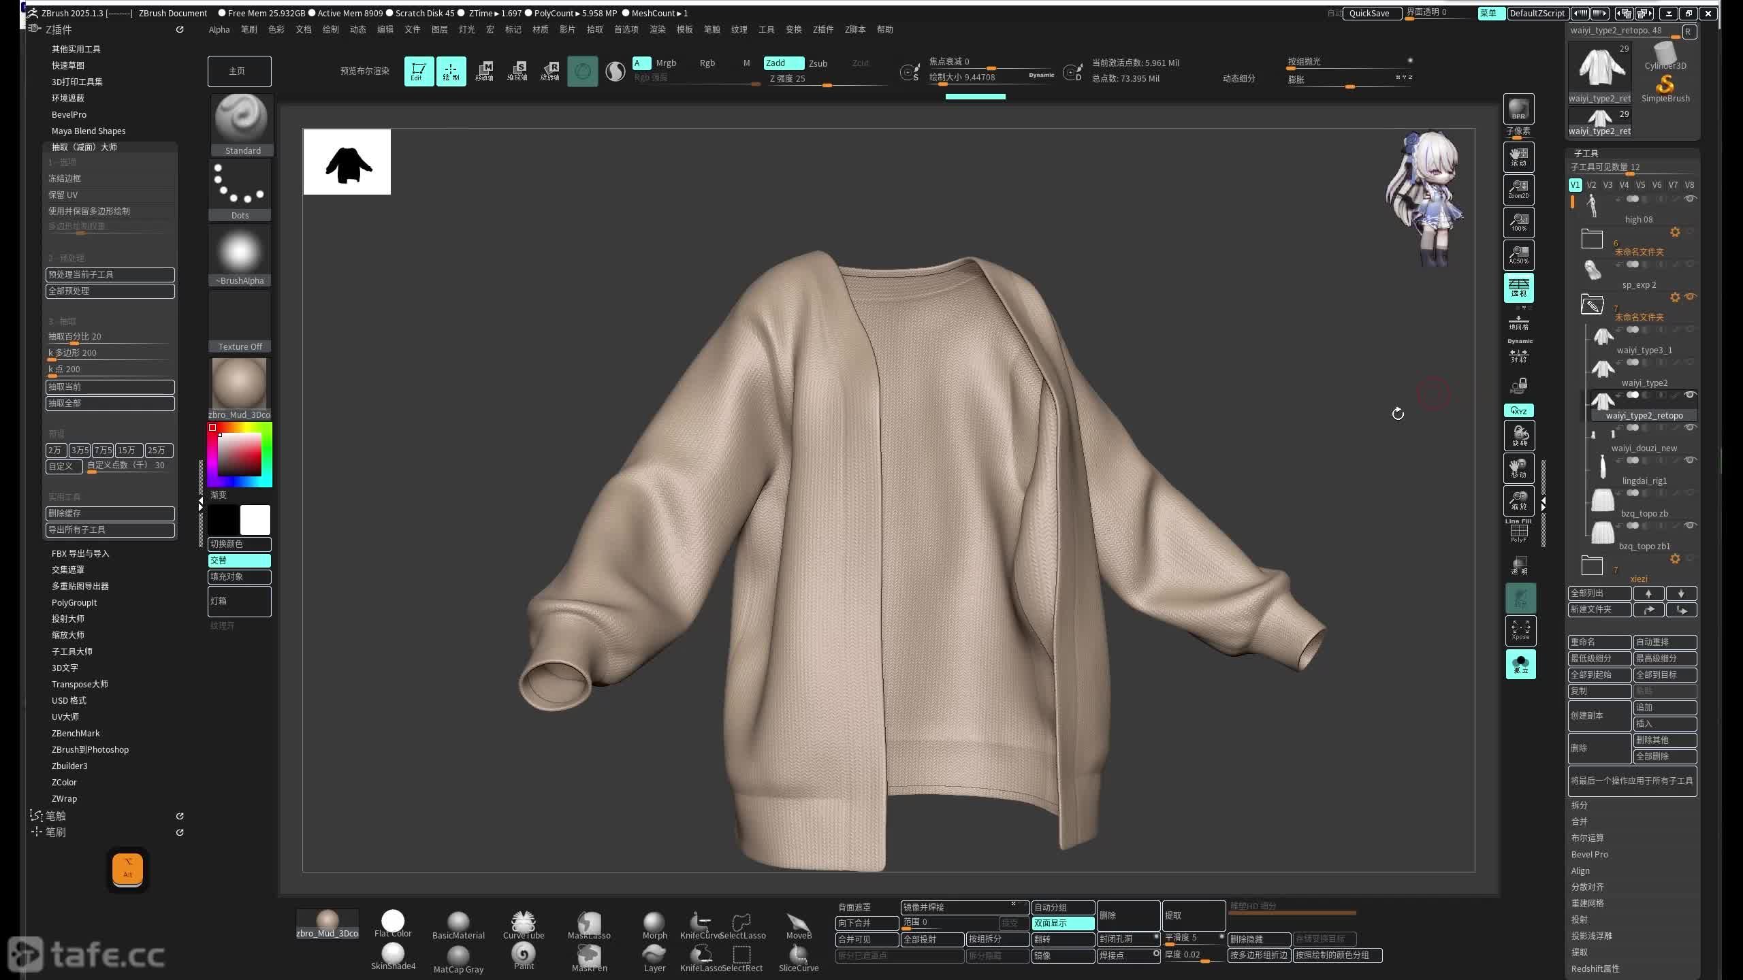The image size is (1743, 980).
Task: Click the BPR render icon
Action: click(x=1518, y=109)
